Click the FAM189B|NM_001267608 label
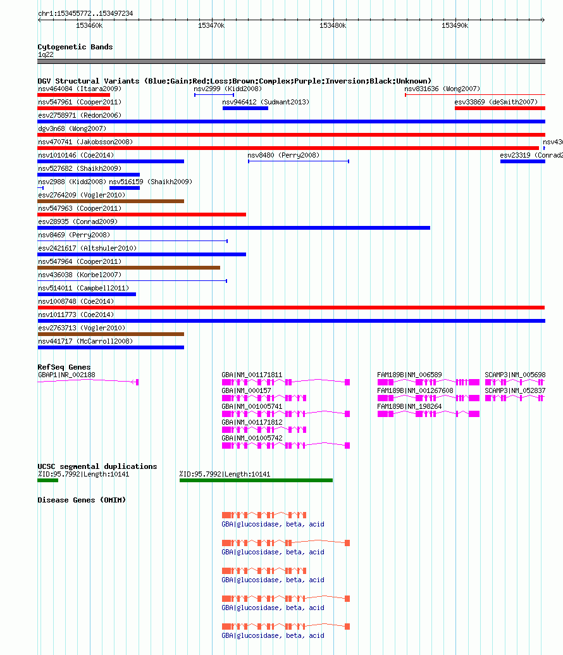Viewport: 563px width, 655px height. pos(415,390)
